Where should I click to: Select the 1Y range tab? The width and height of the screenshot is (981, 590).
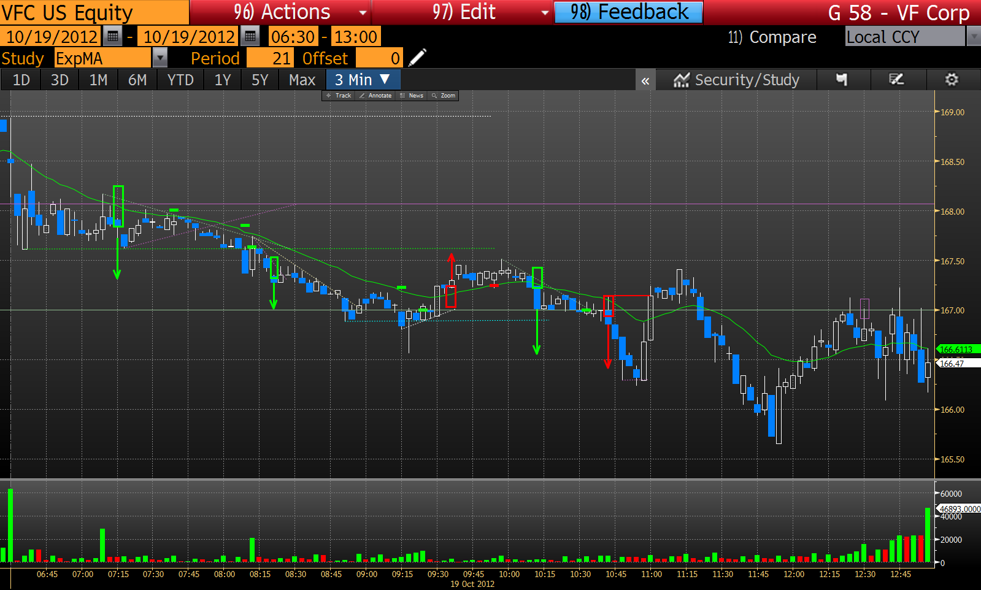[223, 80]
